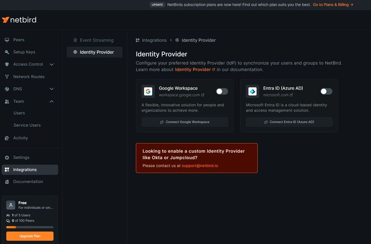This screenshot has height=244, width=371.
Task: Collapse the Team section chevron
Action: point(51,101)
